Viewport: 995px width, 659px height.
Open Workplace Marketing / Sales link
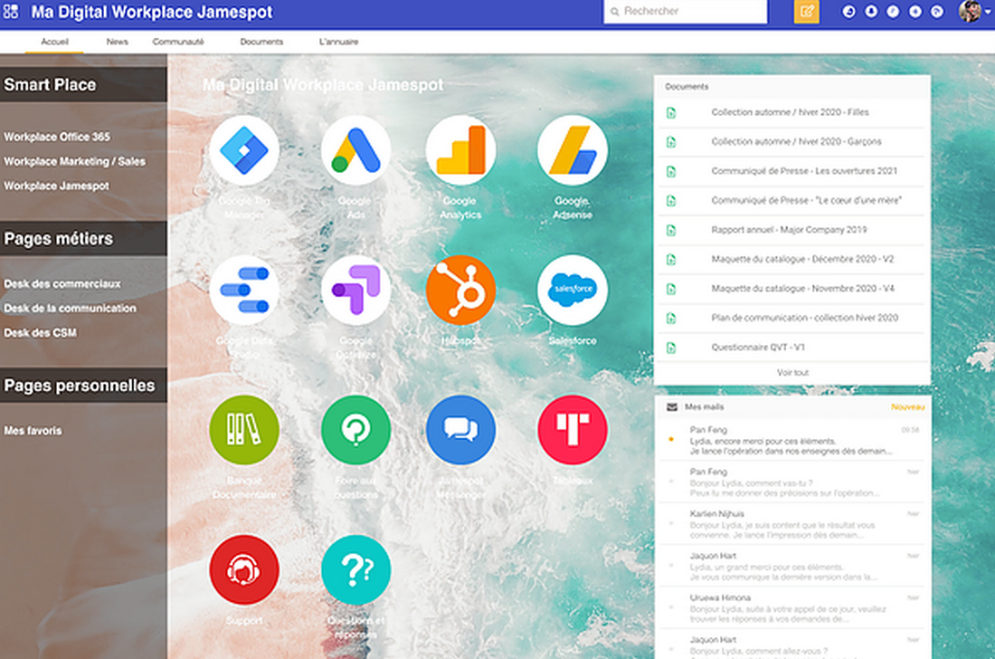75,161
